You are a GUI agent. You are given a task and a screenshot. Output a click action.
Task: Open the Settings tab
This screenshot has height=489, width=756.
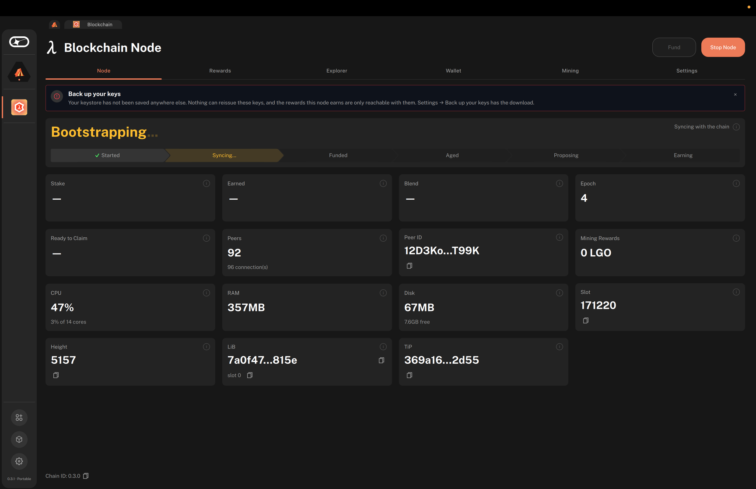coord(687,70)
